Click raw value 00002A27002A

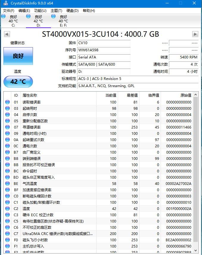(178, 183)
